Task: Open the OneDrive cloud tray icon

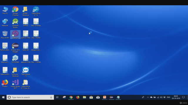Action: point(151,97)
